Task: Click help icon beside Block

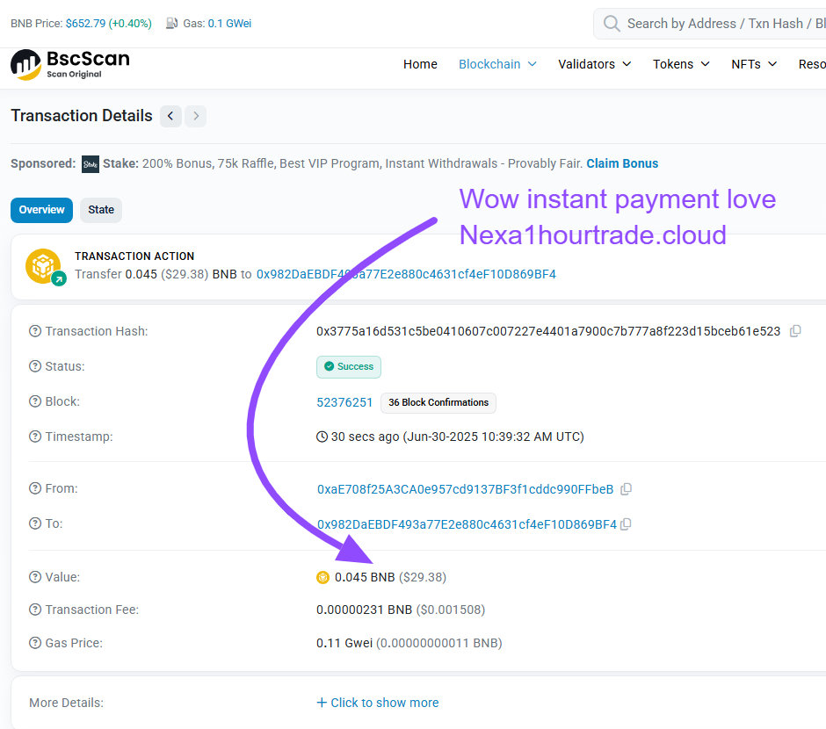Action: point(35,401)
